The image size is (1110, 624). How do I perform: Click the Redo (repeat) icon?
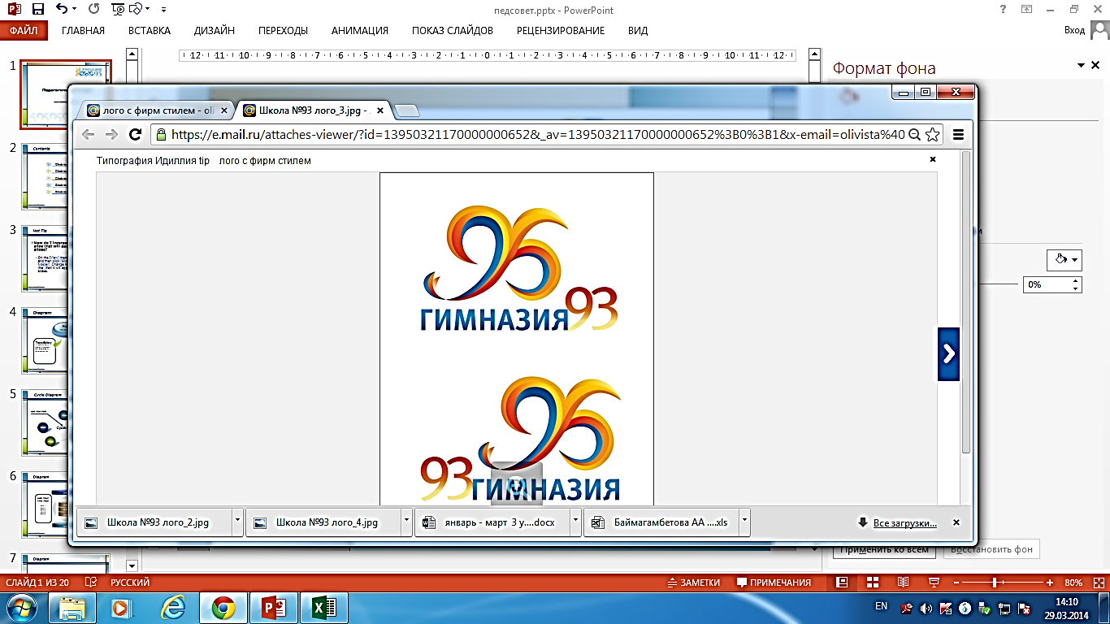tap(93, 10)
